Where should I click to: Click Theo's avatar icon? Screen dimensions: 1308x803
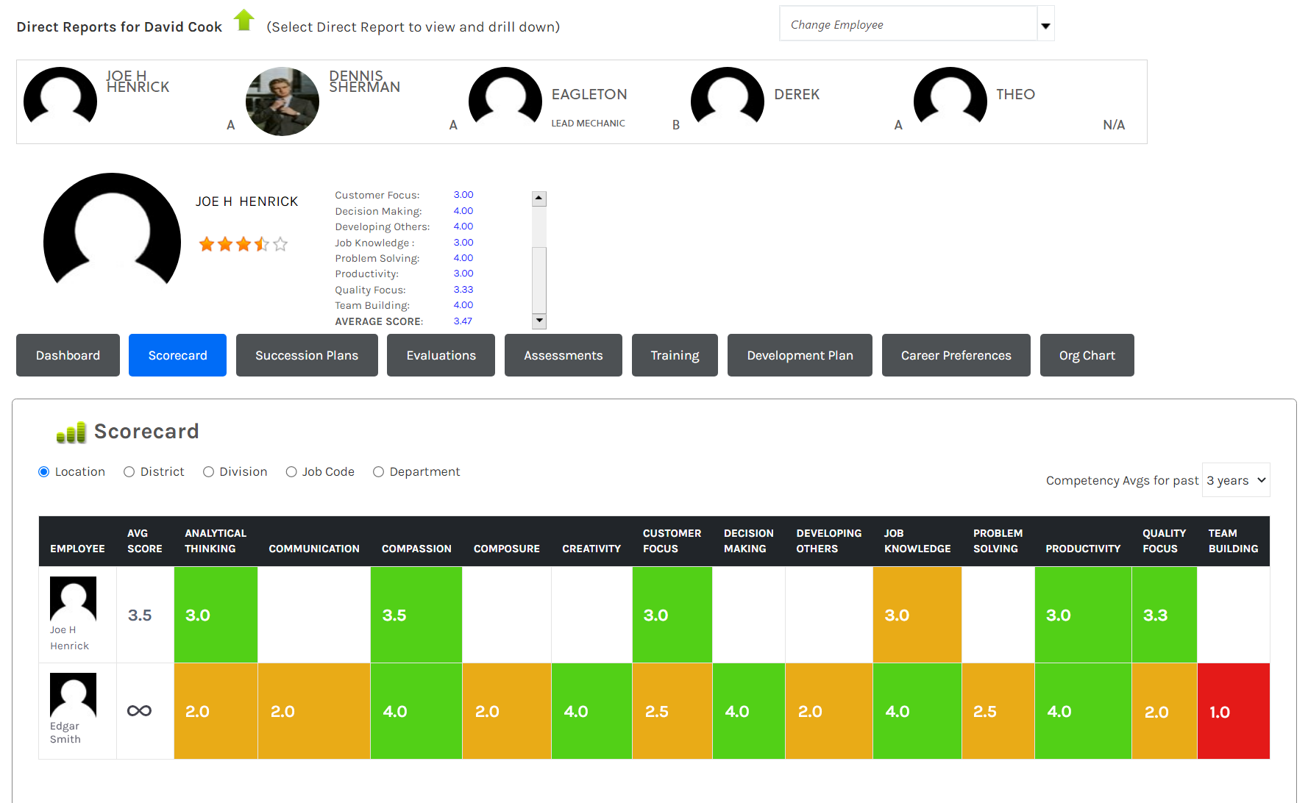pos(950,98)
